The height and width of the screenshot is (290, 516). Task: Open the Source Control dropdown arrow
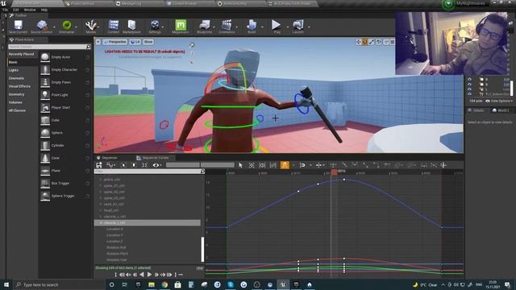pos(54,27)
